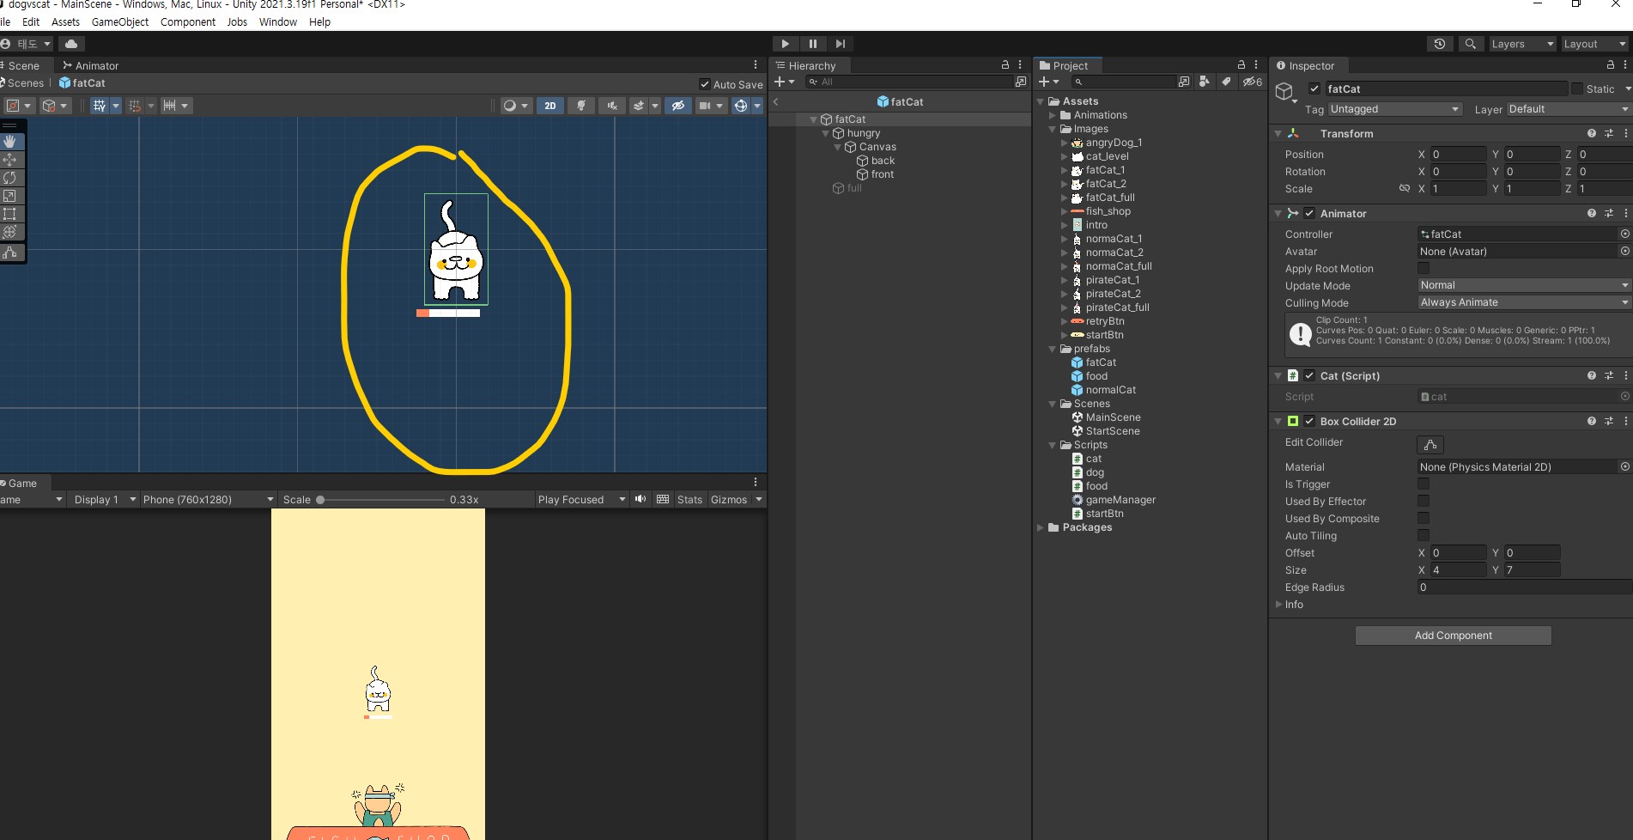1633x840 pixels.
Task: Open Box Collider 2D more options menu
Action: (1625, 422)
